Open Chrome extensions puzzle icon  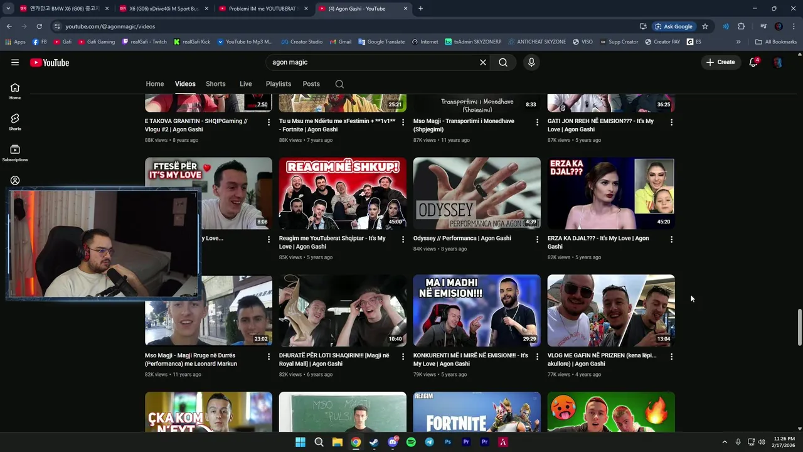(x=742, y=26)
